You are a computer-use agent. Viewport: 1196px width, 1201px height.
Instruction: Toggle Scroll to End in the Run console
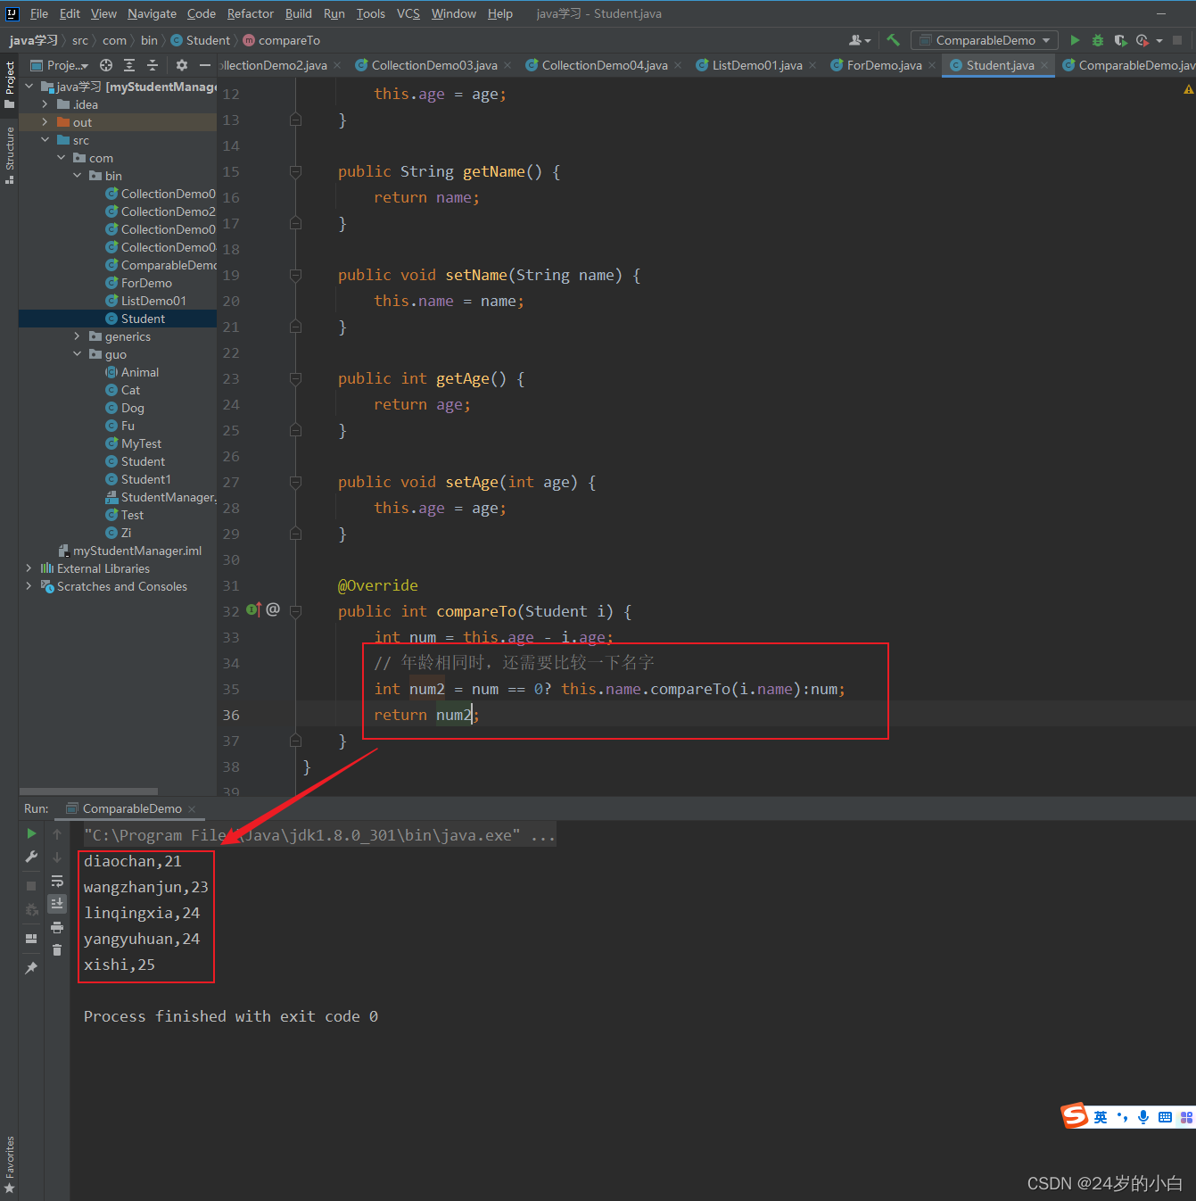coord(57,904)
